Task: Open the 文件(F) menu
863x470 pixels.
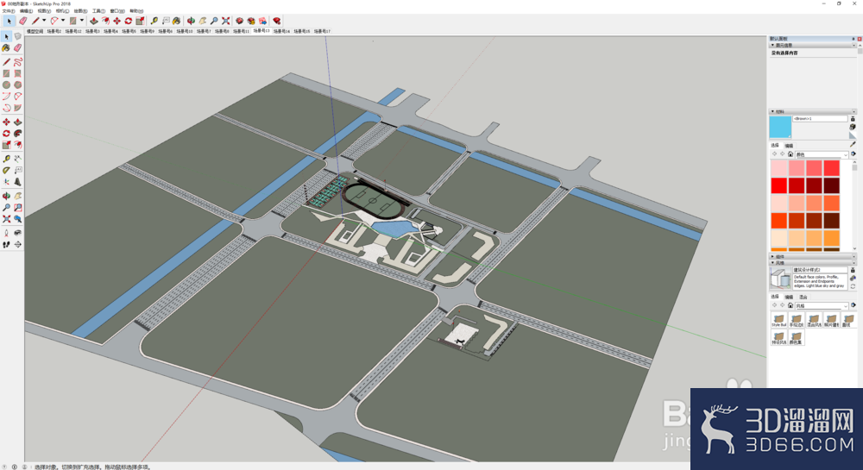Action: [9, 11]
